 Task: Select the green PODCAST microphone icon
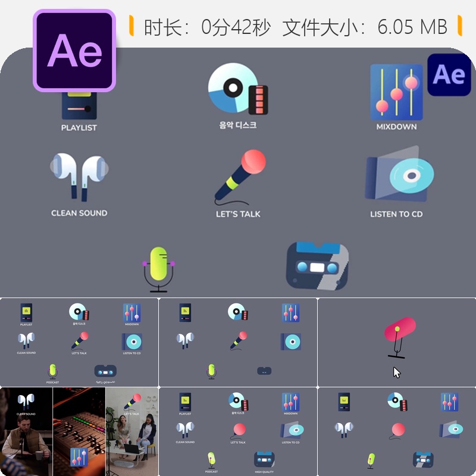[x=158, y=262]
